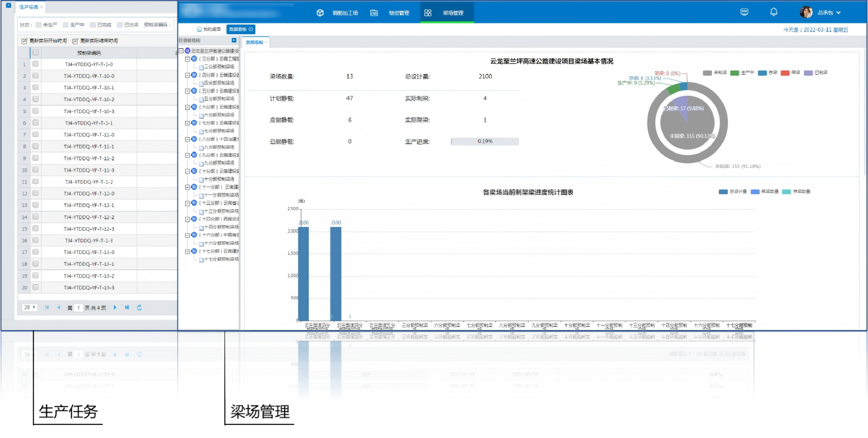This screenshot has height=438, width=868.
Task: Click the refresh icon in table pagination
Action: [x=139, y=308]
